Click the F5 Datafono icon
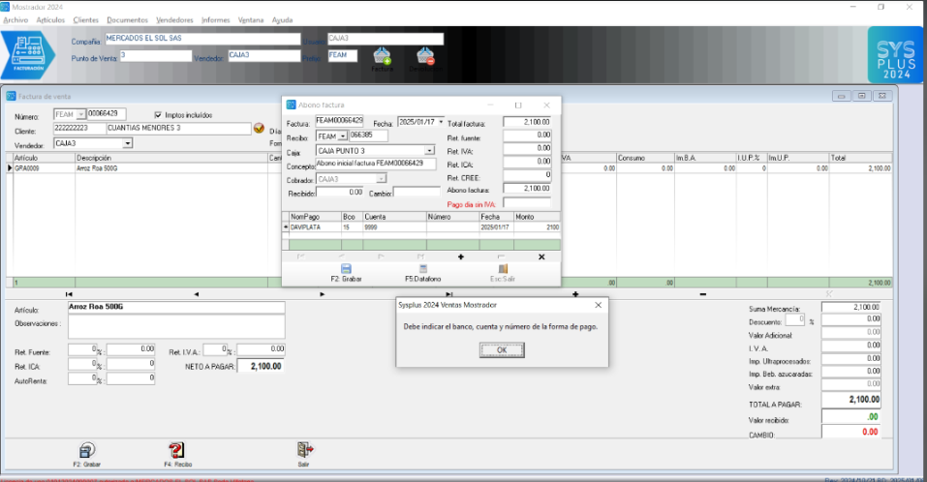Viewport: 927px width, 482px height. tap(422, 269)
